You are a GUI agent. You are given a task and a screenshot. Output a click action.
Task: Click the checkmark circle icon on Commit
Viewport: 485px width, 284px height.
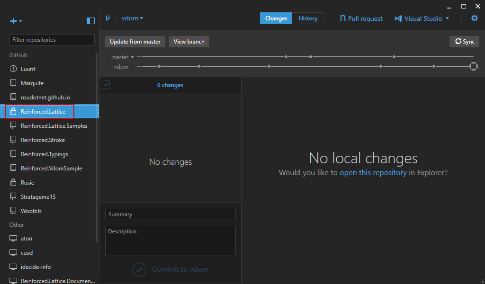(x=139, y=270)
